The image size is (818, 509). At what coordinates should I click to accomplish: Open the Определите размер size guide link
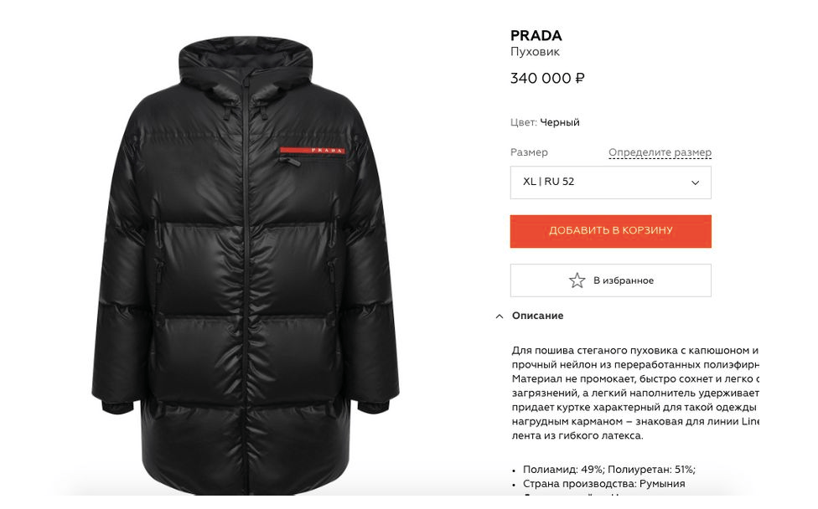(x=660, y=152)
